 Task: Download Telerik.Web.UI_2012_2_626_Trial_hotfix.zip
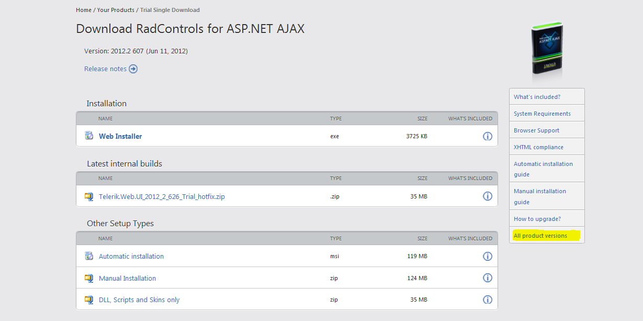[x=162, y=197]
